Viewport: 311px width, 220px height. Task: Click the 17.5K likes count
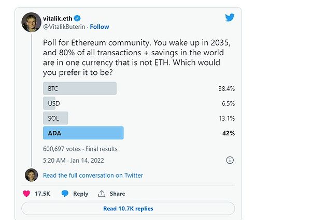(43, 194)
